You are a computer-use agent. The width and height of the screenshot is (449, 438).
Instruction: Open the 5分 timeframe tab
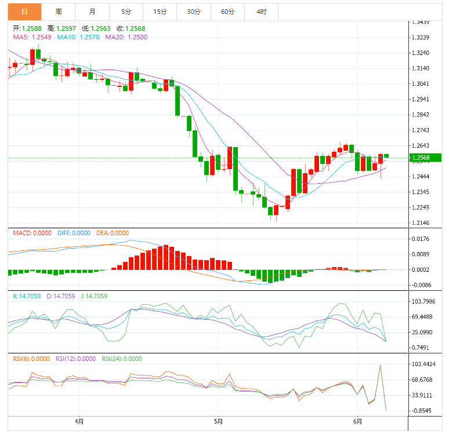tap(126, 12)
